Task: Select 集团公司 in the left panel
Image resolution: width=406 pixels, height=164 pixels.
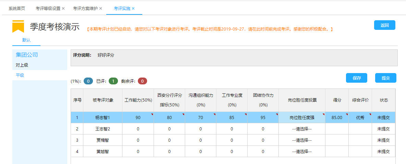Action: (27, 55)
